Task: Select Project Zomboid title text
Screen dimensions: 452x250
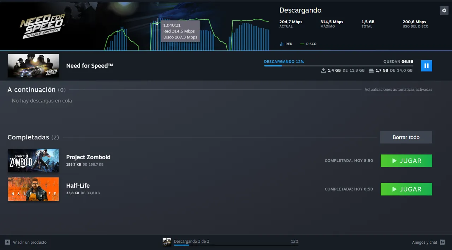Action: coord(88,157)
